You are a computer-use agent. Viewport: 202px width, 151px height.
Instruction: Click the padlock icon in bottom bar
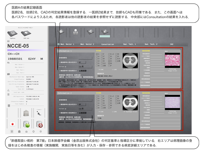pyautogui.click(x=26, y=131)
